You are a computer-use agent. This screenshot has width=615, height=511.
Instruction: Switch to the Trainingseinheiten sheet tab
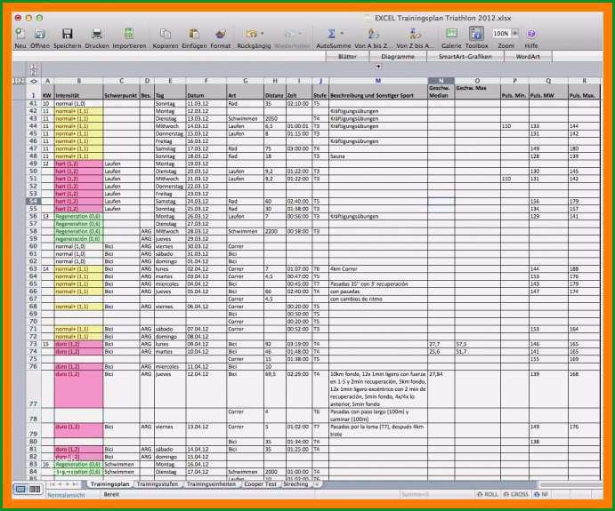click(211, 484)
